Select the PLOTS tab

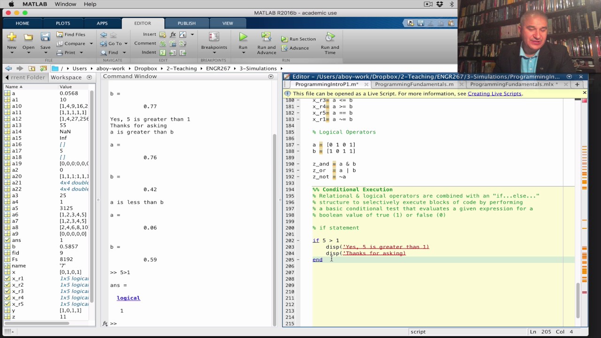(63, 23)
